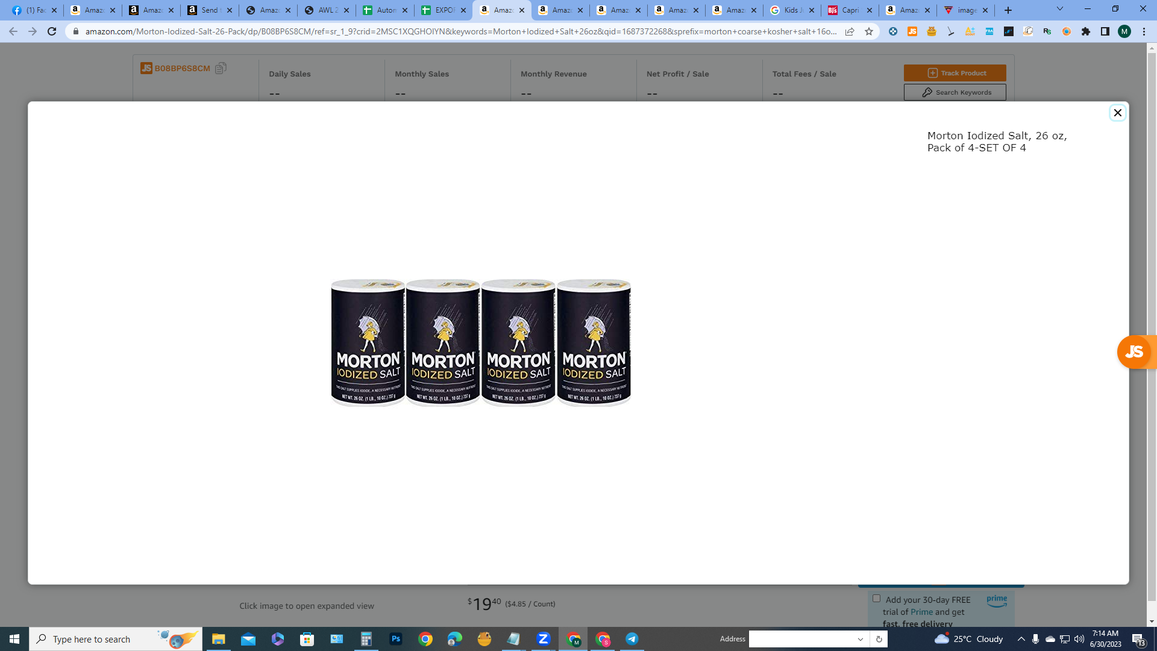
Task: Click the taskbar clock showing 7:14 AM
Action: point(1105,639)
